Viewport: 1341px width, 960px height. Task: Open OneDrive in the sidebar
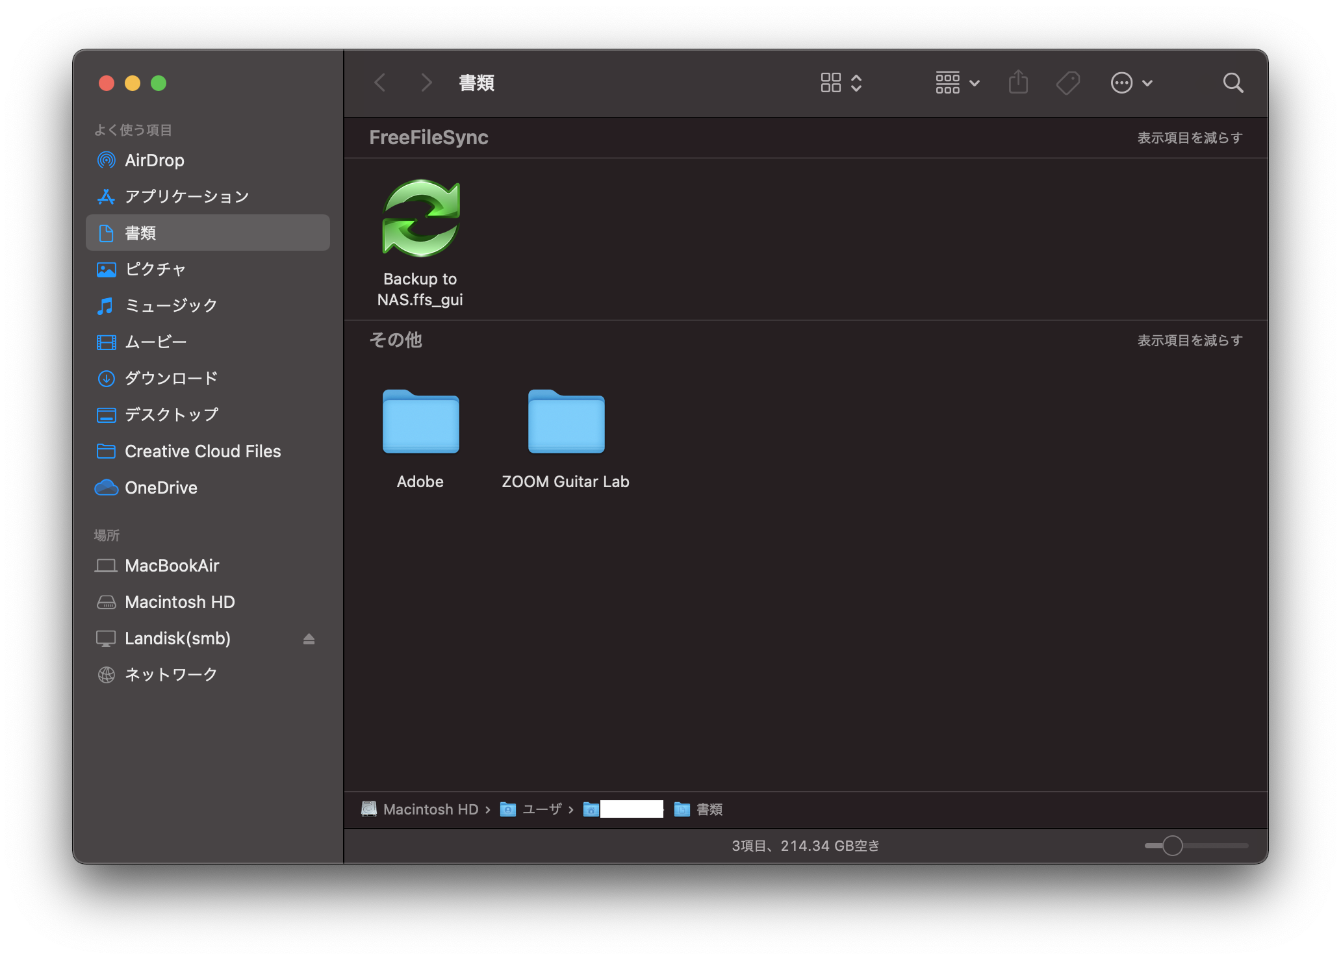(x=160, y=488)
